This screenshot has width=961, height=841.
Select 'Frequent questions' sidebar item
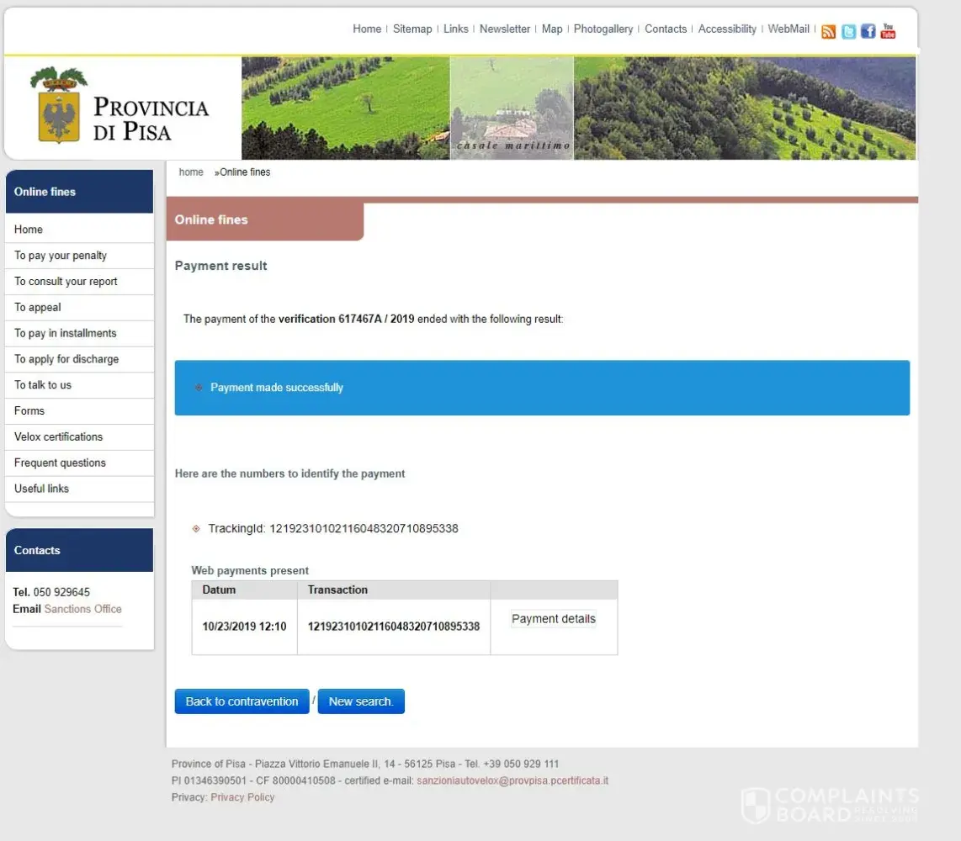coord(80,463)
